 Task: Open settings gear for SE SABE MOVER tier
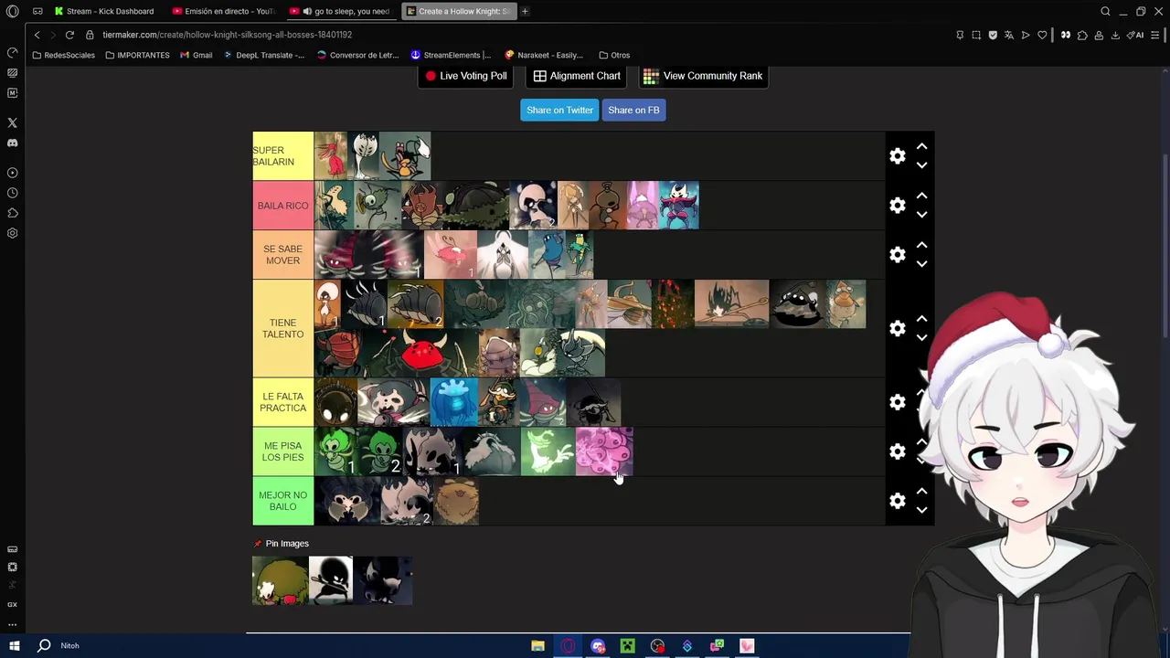tap(898, 255)
